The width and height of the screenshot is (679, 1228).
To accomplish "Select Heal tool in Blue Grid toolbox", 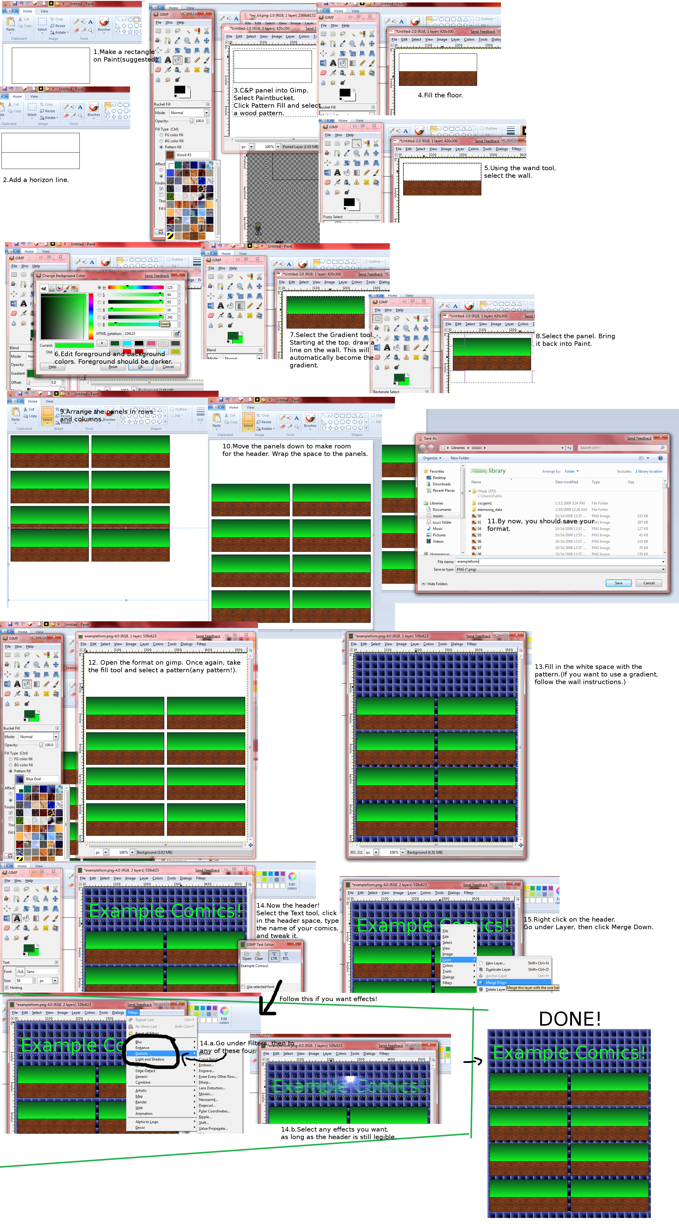I will pyautogui.click(x=46, y=693).
